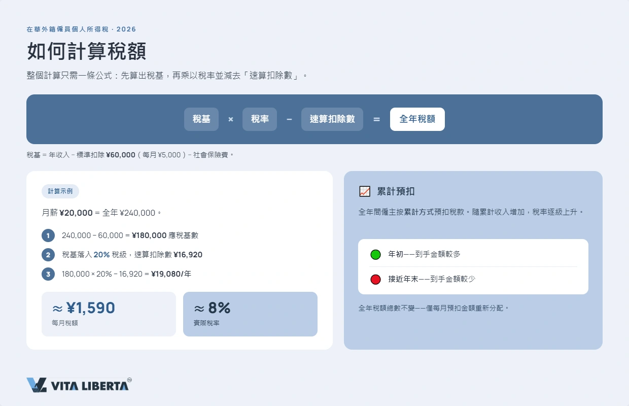The width and height of the screenshot is (629, 406).
Task: Click the step 3 number badge
Action: pos(48,274)
